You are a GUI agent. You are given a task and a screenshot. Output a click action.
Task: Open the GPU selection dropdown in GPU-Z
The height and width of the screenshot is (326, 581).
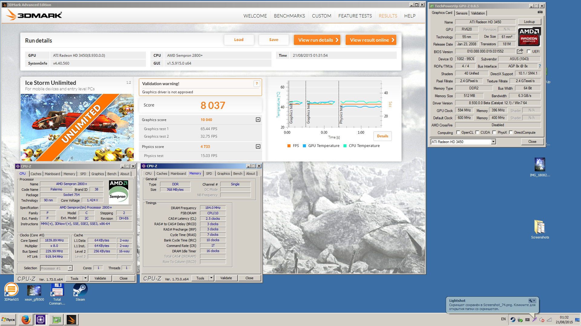[x=493, y=142]
